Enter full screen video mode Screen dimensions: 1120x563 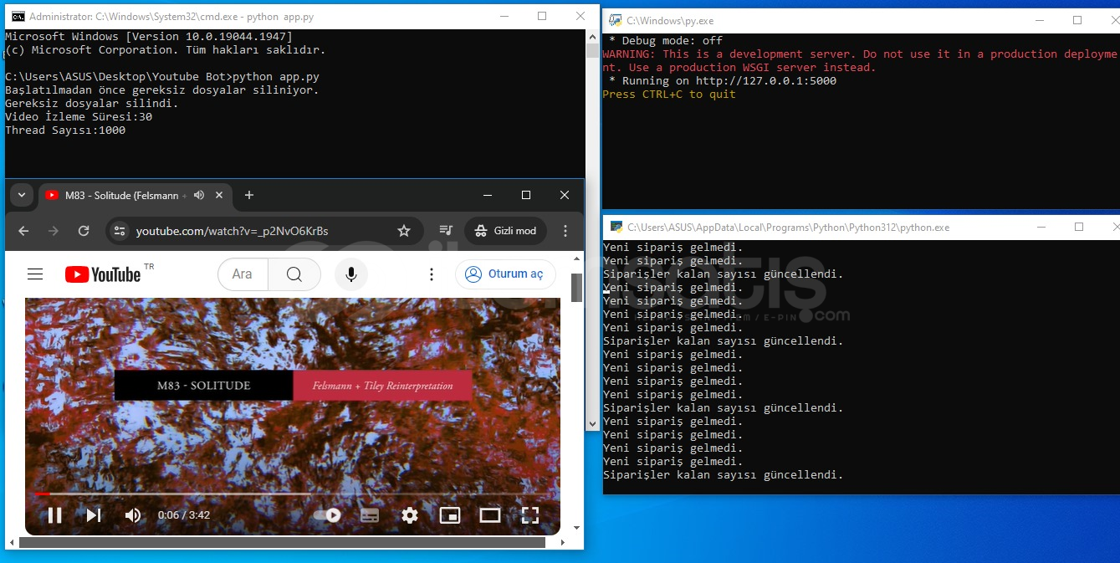tap(530, 515)
